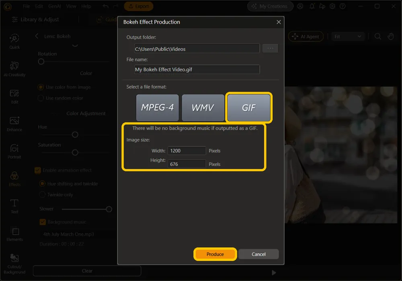This screenshot has width=402, height=281.
Task: Open the File menu
Action: pyautogui.click(x=27, y=6)
